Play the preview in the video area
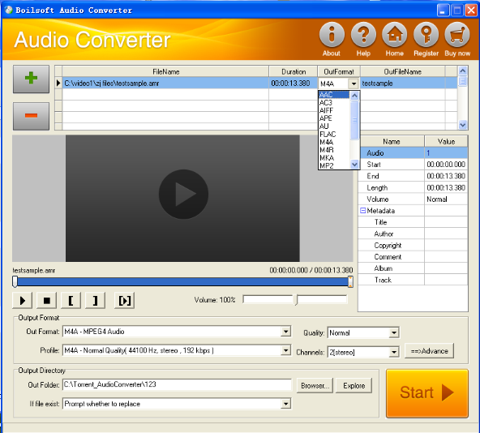This screenshot has width=480, height=433. click(183, 194)
